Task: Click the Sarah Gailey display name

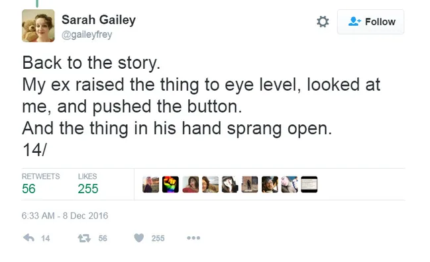Action: click(99, 20)
